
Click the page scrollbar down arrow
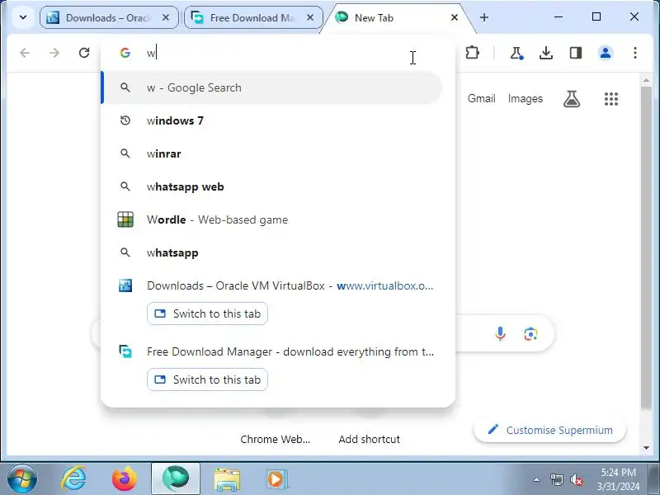646,448
